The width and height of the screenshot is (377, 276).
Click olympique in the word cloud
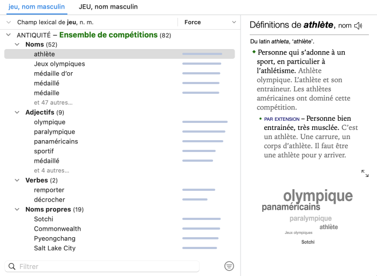click(x=318, y=196)
